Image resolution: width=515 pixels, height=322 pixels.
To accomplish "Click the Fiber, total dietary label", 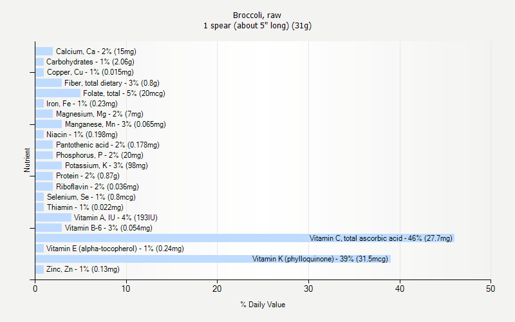I will point(111,83).
